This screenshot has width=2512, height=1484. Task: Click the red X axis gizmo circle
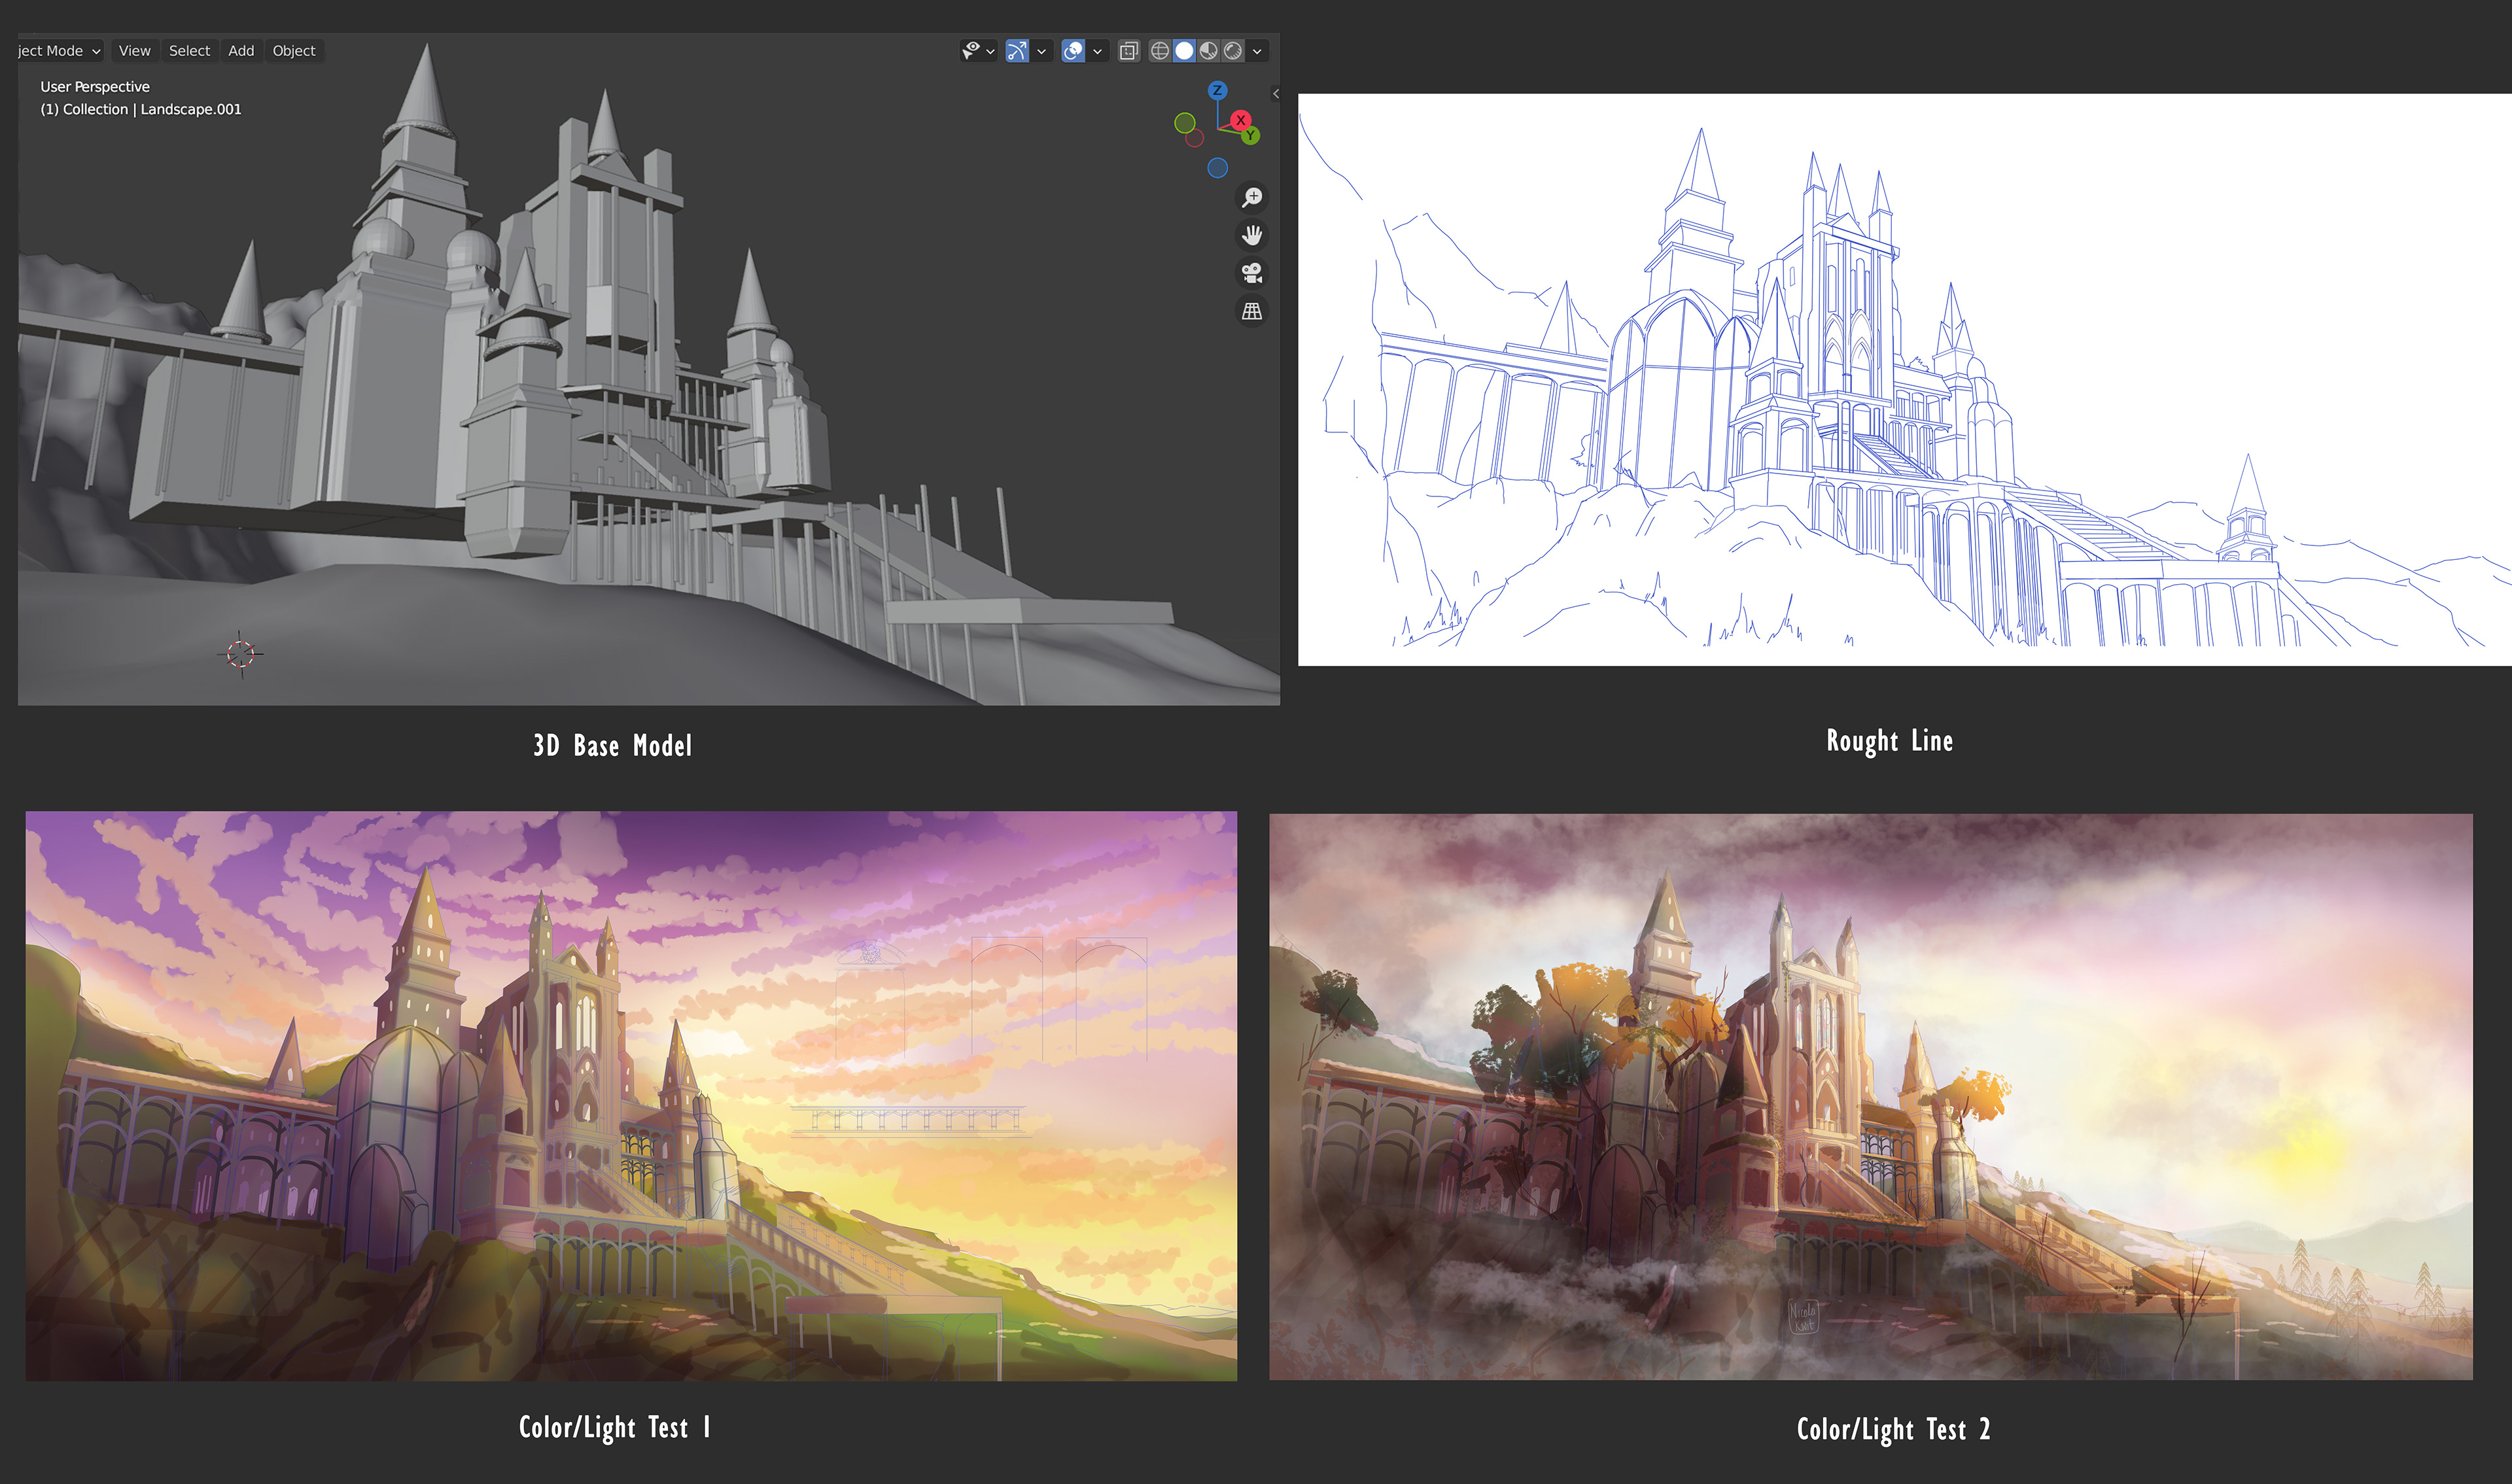pyautogui.click(x=1240, y=120)
